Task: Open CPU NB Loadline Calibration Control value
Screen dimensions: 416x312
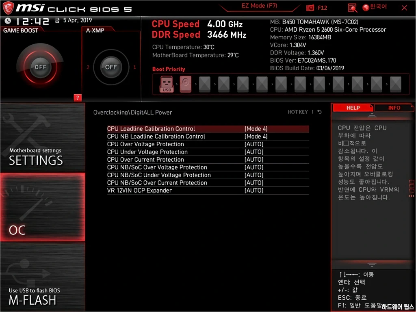Action: point(256,136)
